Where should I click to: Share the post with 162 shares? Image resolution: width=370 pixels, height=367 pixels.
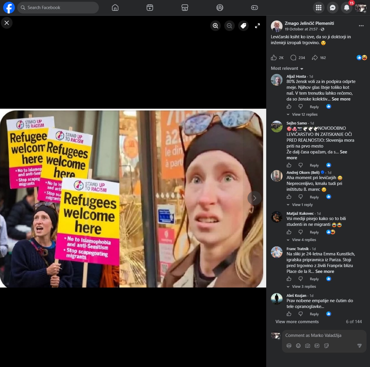coord(319,58)
